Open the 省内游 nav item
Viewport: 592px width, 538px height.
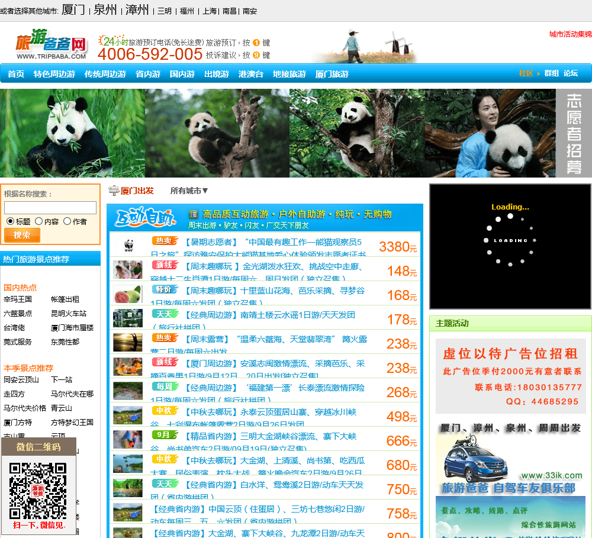pos(148,73)
